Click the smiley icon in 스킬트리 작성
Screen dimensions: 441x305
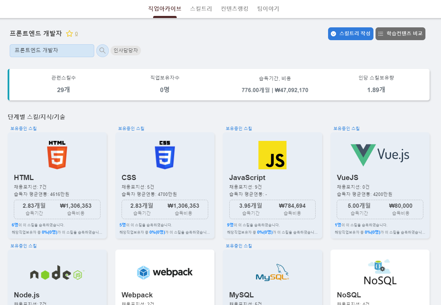coord(333,34)
